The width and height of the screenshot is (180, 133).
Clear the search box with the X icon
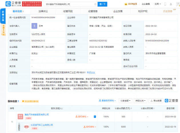pyautogui.click(x=95, y=4)
